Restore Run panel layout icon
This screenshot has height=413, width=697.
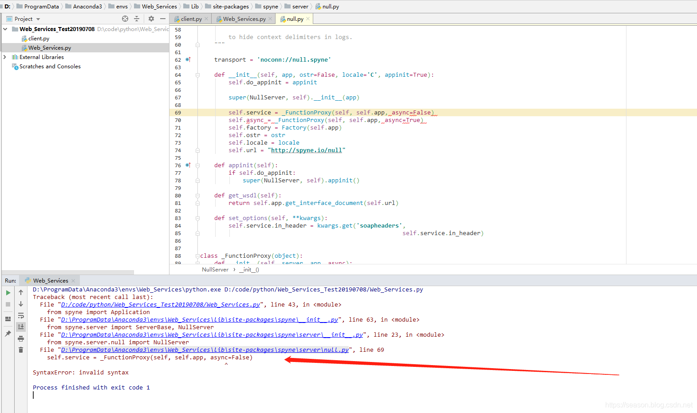[x=8, y=319]
